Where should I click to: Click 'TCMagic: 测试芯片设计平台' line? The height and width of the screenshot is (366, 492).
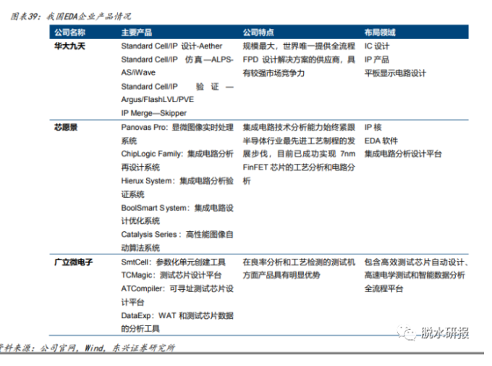(171, 275)
